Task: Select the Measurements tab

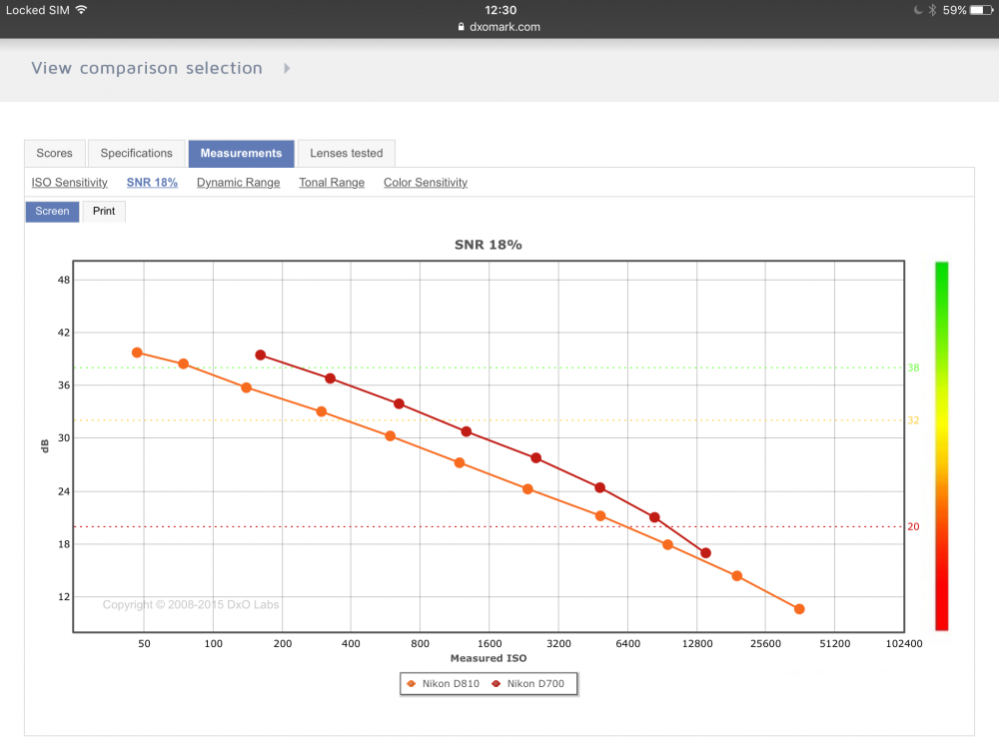Action: [241, 154]
